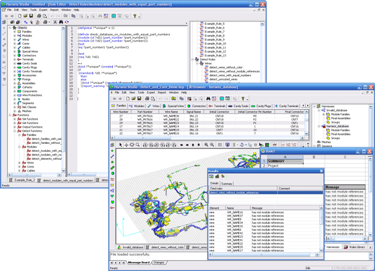Click left arrow move icon in 3D toolbar
The image size is (375, 271).
[x=181, y=145]
